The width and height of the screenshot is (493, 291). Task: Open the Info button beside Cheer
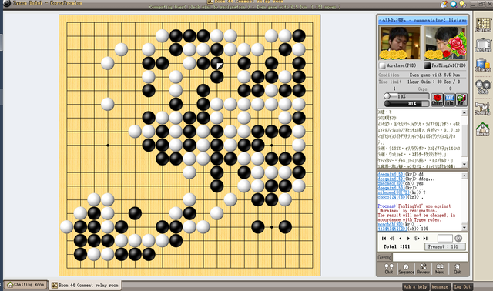[449, 100]
